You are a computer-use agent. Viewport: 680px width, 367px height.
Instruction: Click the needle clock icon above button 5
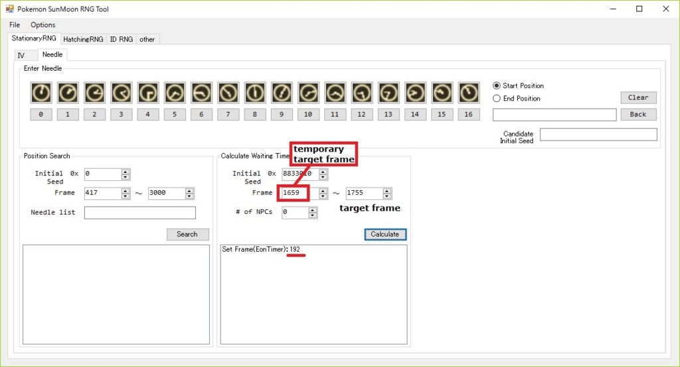tap(175, 93)
